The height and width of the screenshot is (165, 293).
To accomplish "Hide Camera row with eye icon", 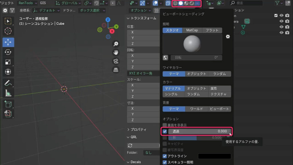I will click(282, 21).
